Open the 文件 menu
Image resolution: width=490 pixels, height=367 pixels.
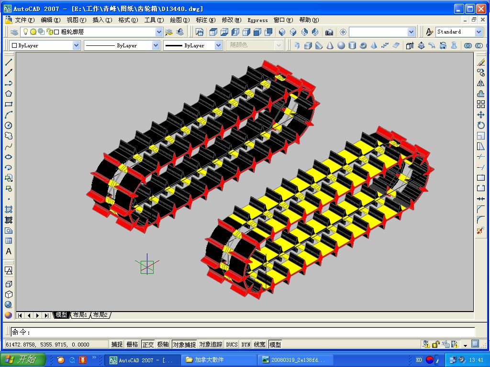click(25, 20)
